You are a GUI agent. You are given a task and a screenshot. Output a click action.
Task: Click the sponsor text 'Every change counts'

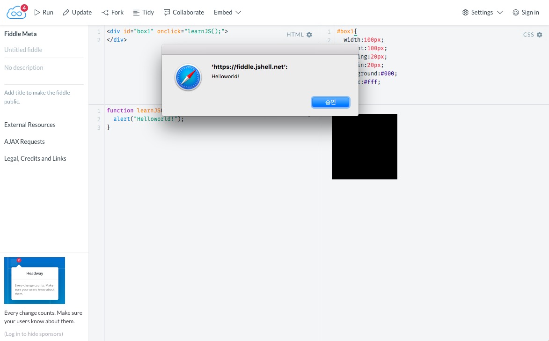point(43,317)
